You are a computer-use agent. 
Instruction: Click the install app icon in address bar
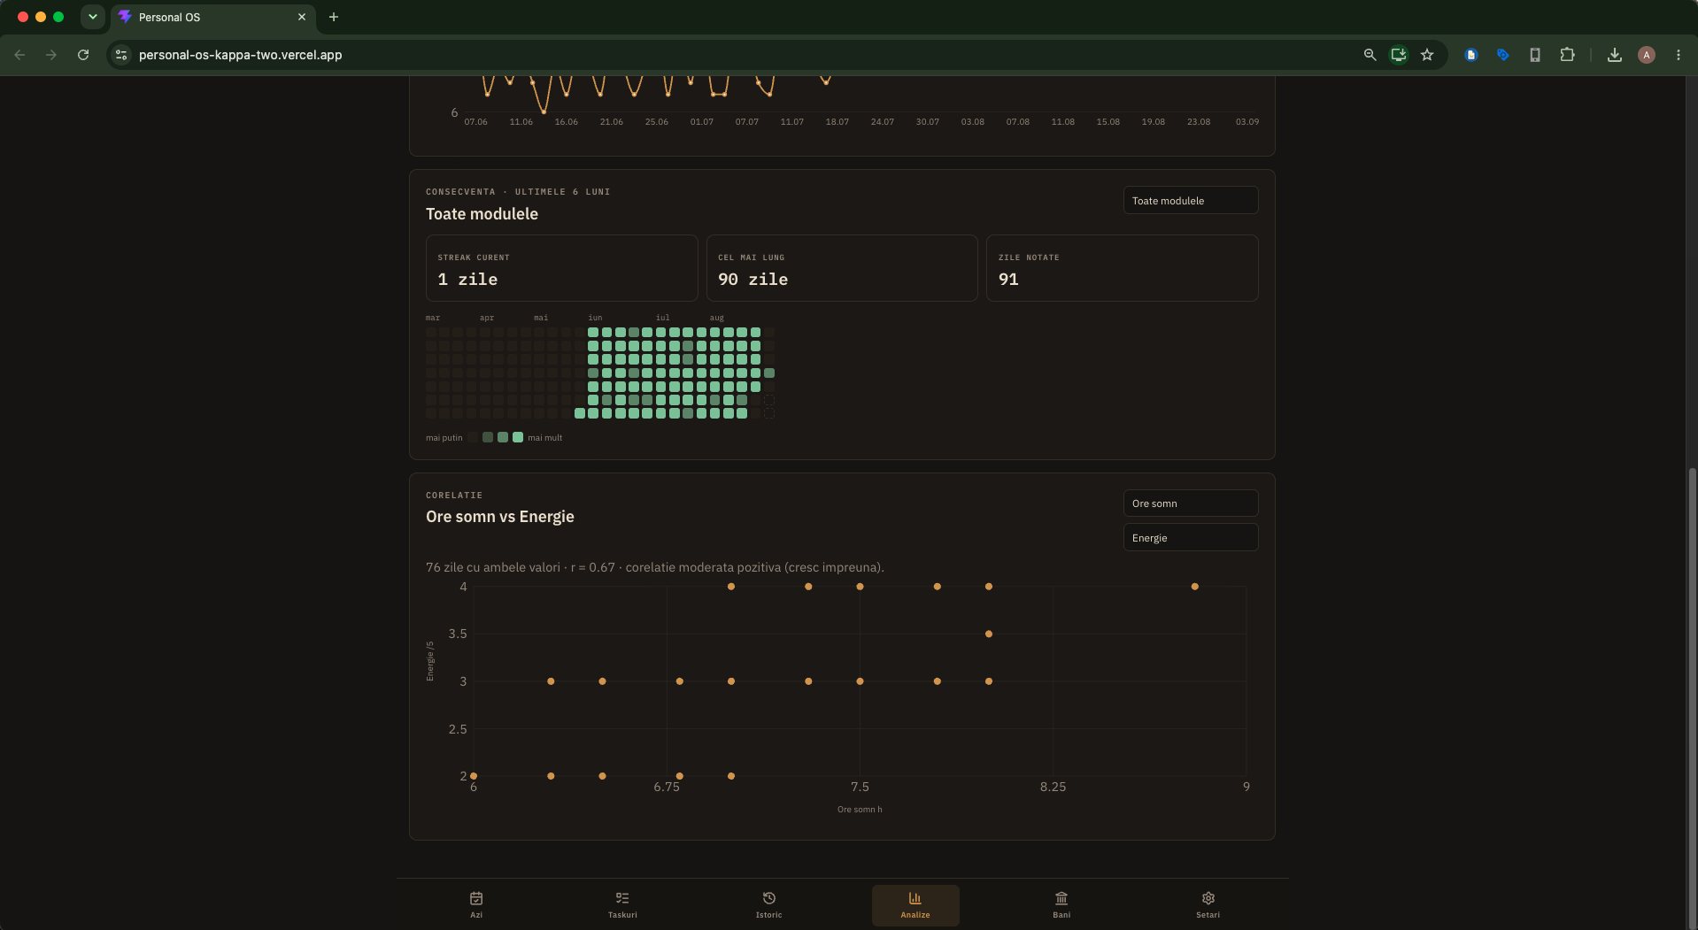click(x=1399, y=55)
